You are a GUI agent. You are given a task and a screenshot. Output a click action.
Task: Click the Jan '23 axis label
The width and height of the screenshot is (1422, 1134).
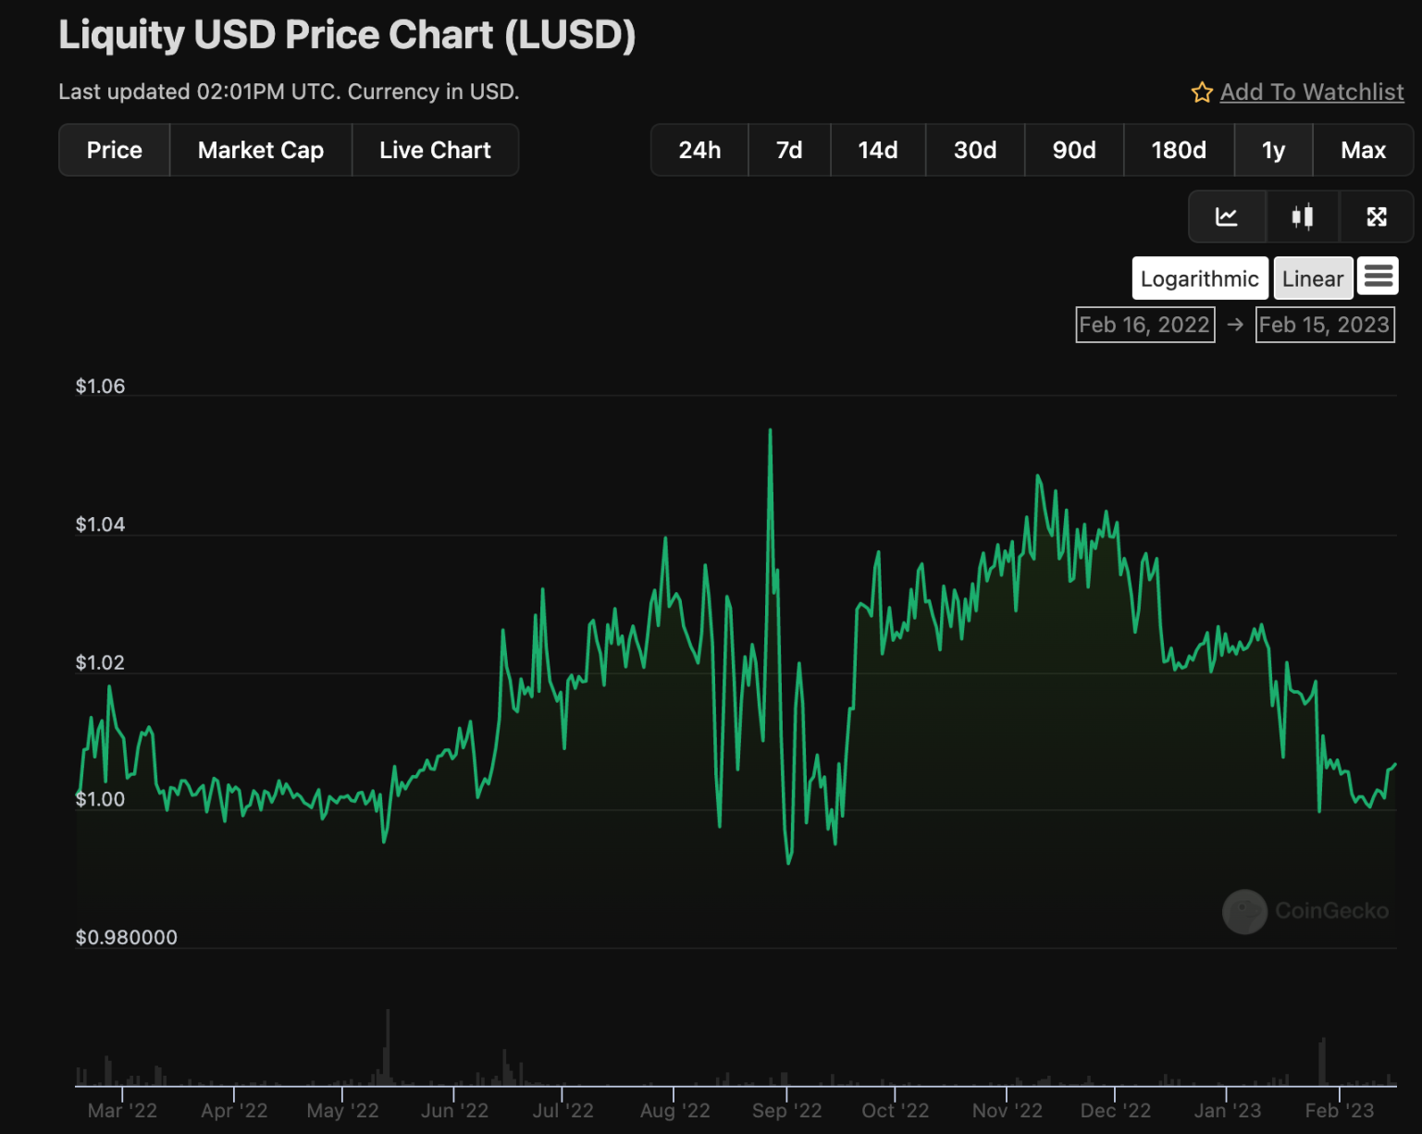[1228, 1110]
